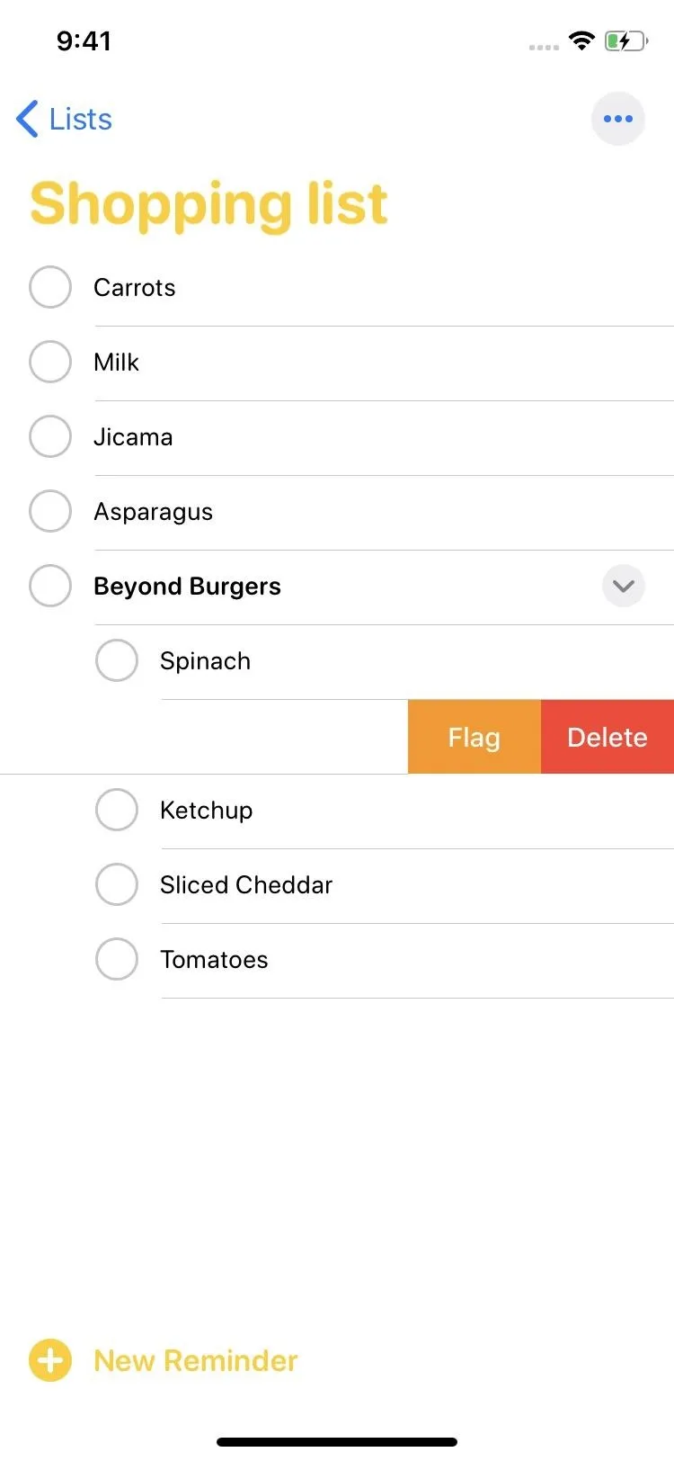
Task: Check off the Spinach subtask circle
Action: pos(117,660)
